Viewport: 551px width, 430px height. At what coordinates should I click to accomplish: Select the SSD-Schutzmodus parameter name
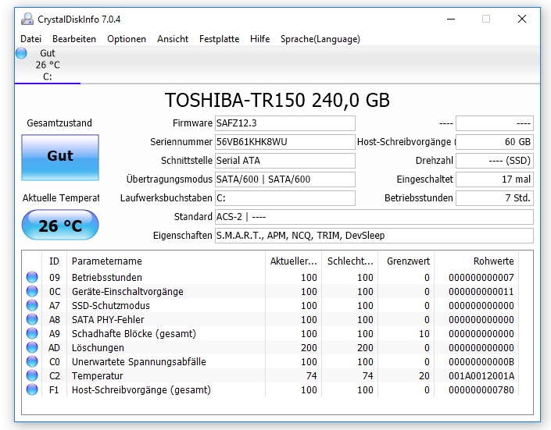[111, 305]
